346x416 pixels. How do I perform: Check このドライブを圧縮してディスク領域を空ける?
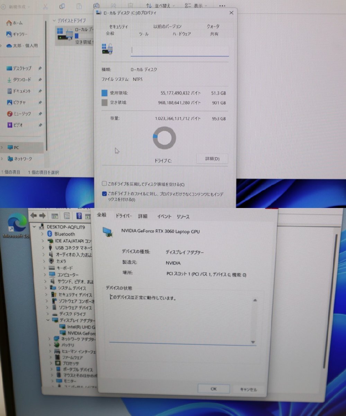[104, 184]
